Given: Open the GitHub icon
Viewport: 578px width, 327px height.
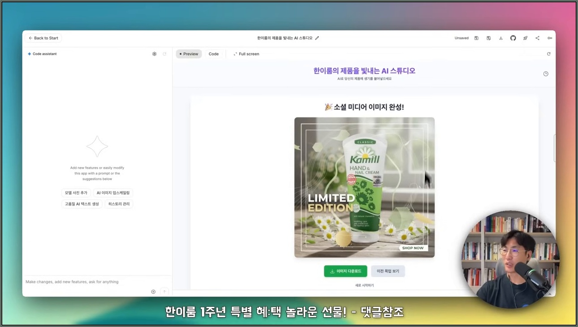Looking at the screenshot, I should tap(513, 38).
